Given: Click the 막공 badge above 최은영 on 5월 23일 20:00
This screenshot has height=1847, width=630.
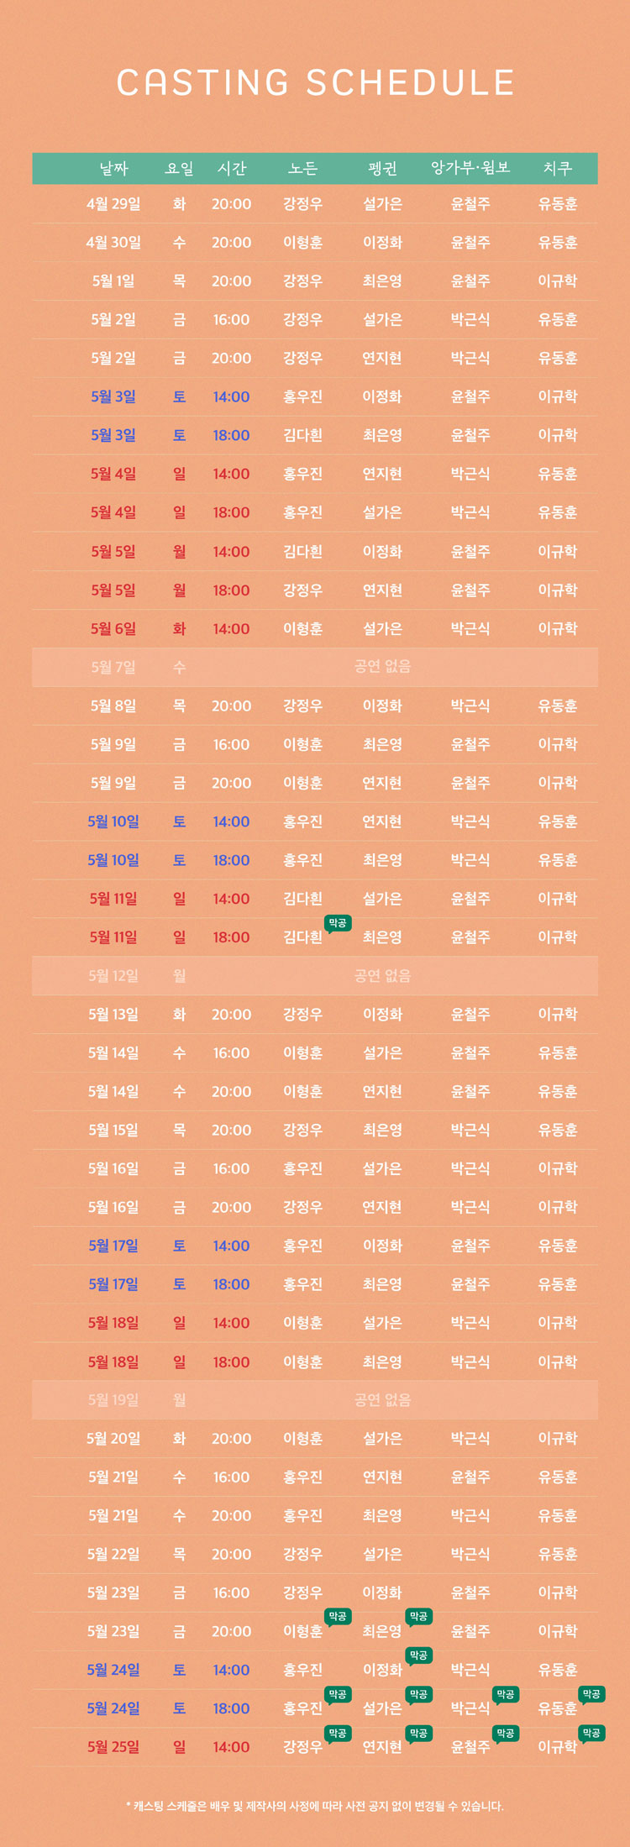Looking at the screenshot, I should 418,1617.
